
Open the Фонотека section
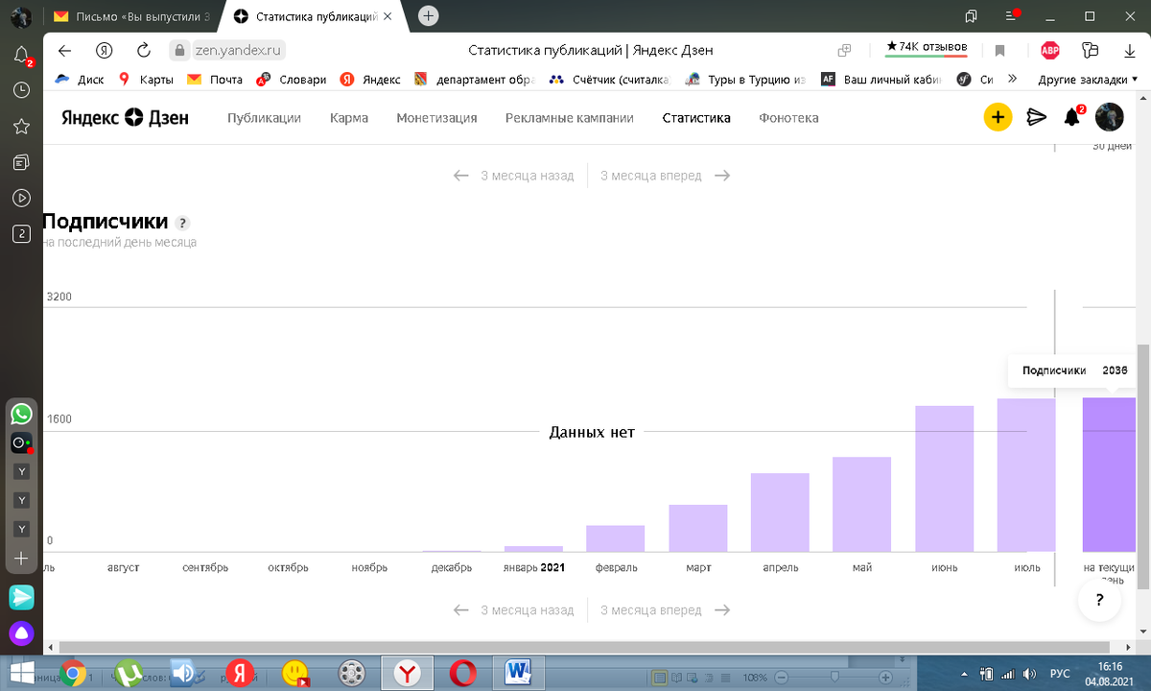click(788, 118)
